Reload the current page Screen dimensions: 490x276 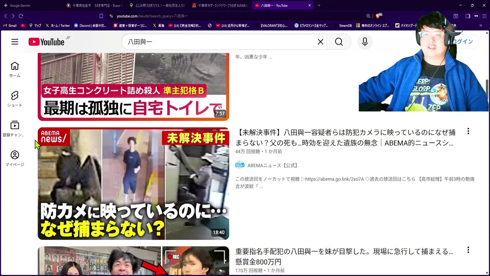(21, 16)
